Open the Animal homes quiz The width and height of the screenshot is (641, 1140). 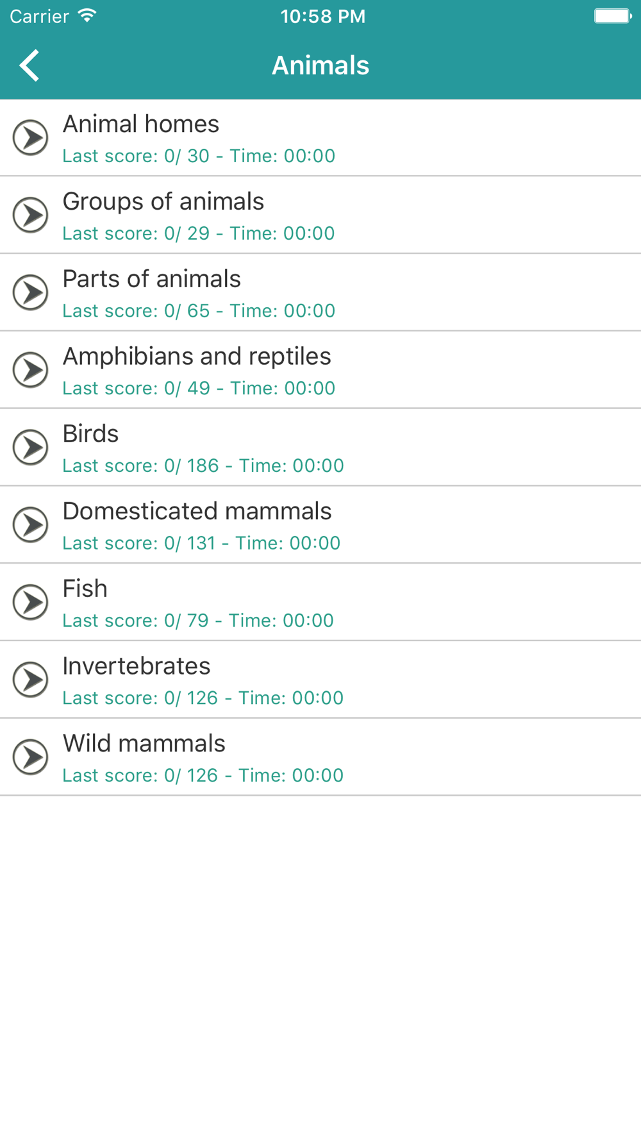coord(320,138)
